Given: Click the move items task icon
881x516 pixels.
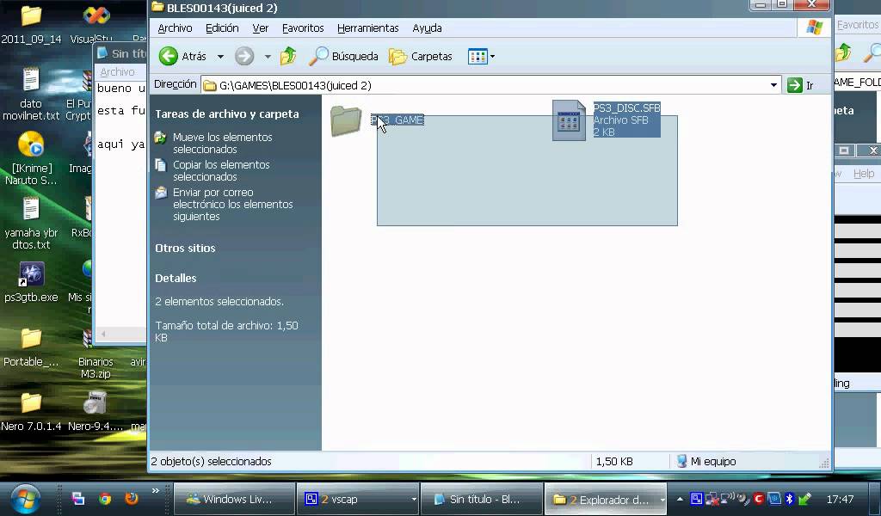Looking at the screenshot, I should pyautogui.click(x=161, y=138).
